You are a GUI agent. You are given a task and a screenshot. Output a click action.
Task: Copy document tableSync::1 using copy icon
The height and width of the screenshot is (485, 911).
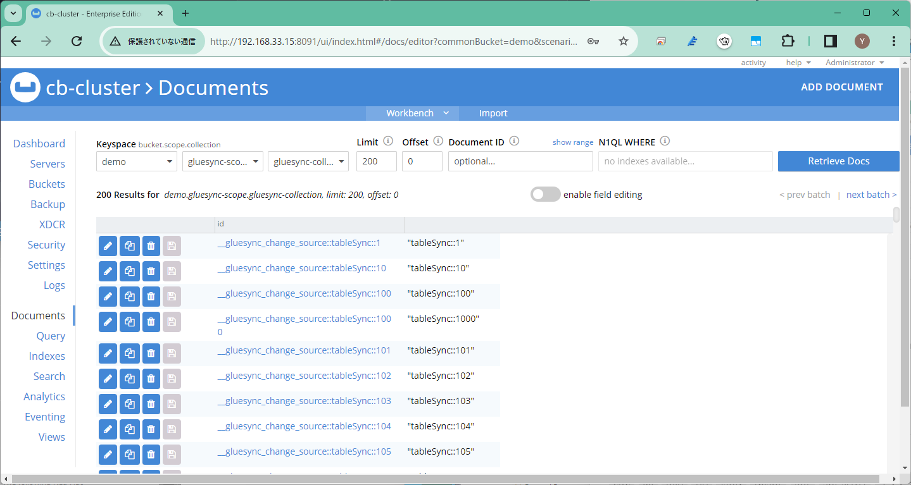[x=129, y=246]
